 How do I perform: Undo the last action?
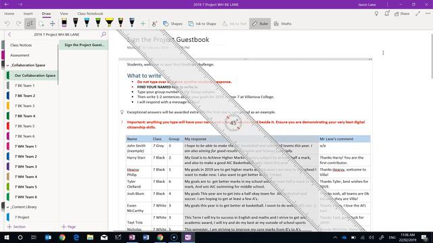tap(7, 24)
